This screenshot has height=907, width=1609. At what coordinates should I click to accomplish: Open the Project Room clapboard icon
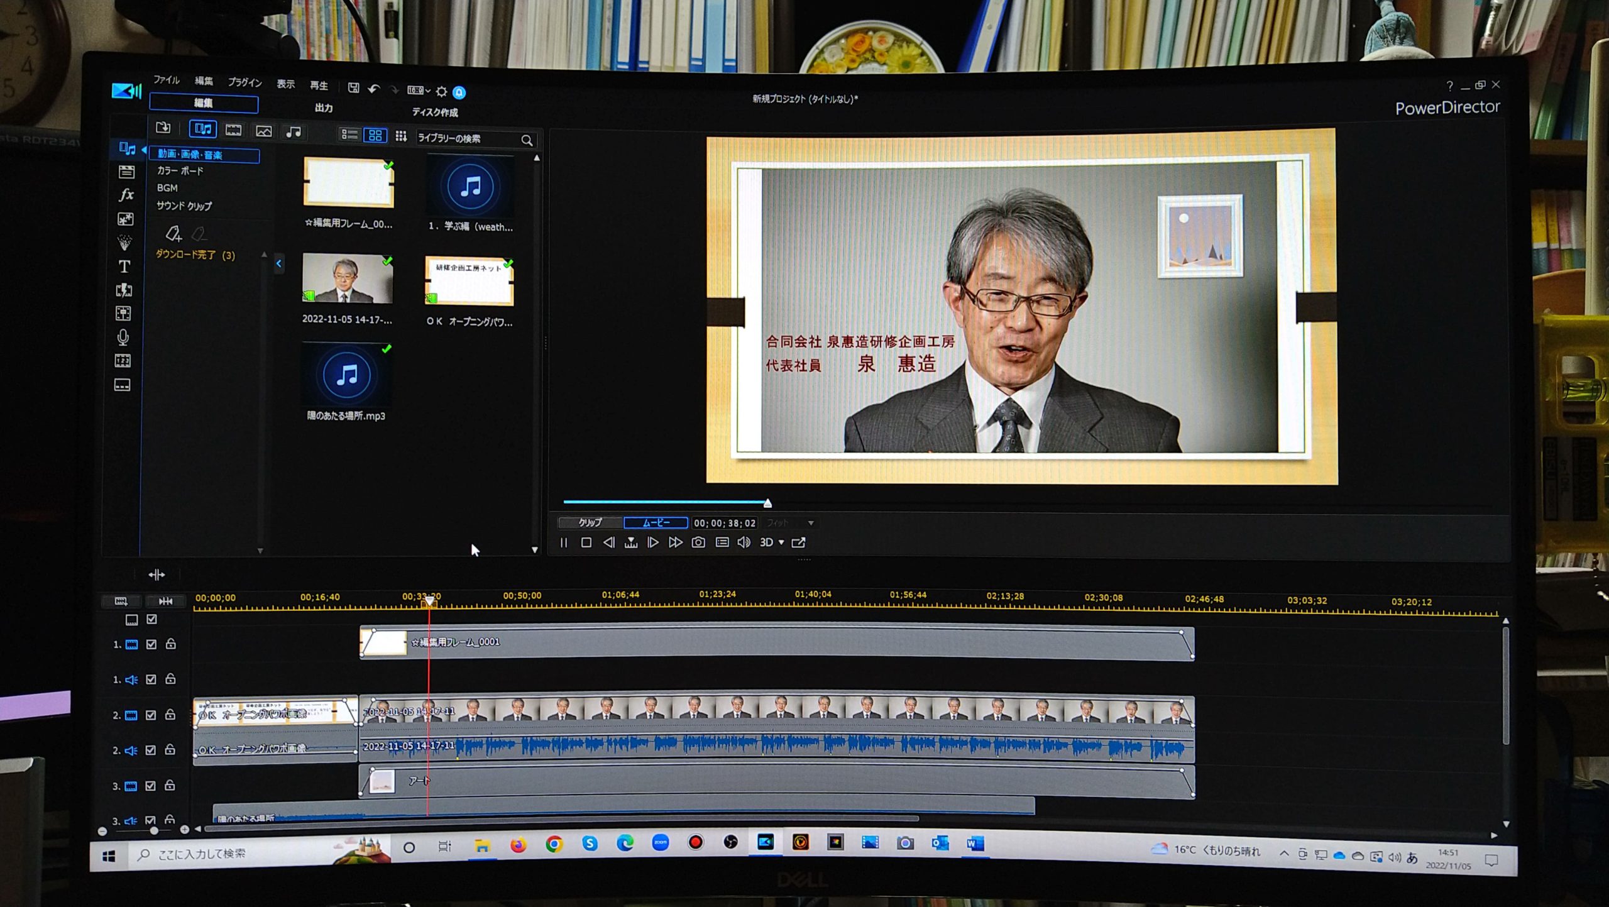click(x=126, y=172)
